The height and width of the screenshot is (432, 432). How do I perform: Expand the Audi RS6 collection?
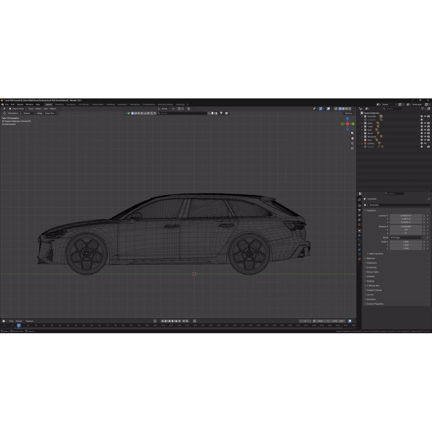362,116
